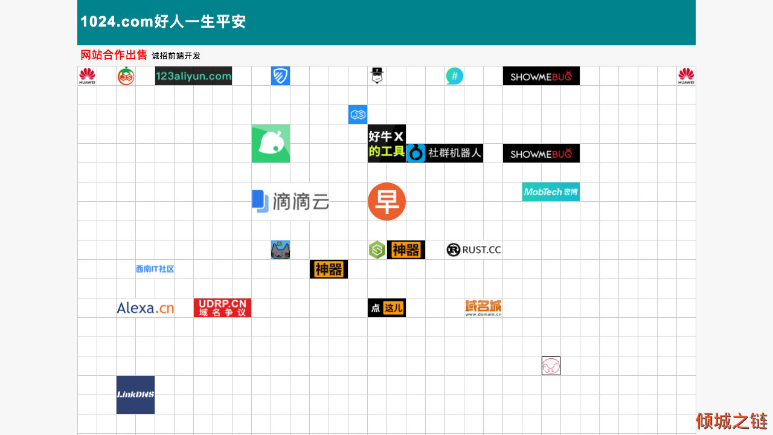
Task: Click the 西南IT社区 logo
Action: pyautogui.click(x=155, y=269)
